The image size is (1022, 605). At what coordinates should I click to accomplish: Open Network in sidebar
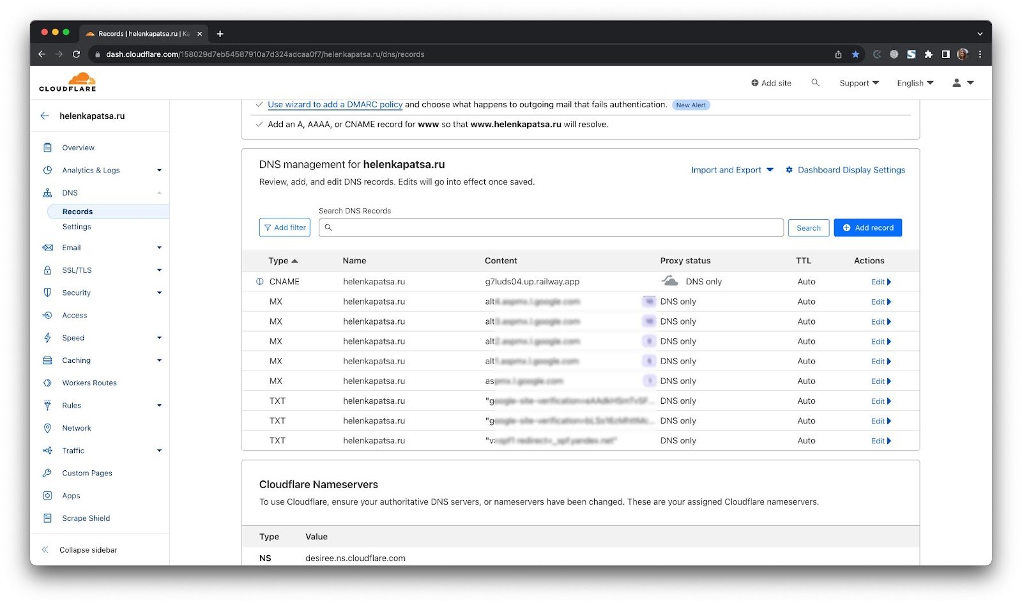77,428
